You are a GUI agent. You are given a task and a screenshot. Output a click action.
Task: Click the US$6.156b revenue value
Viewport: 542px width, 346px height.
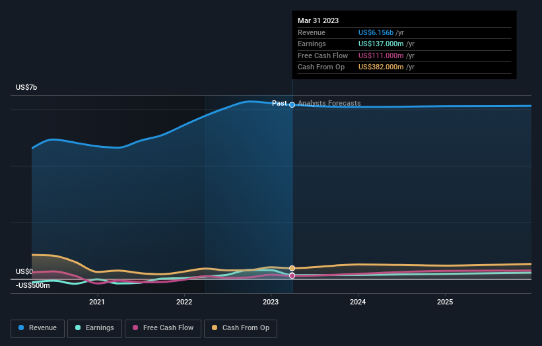click(x=376, y=32)
